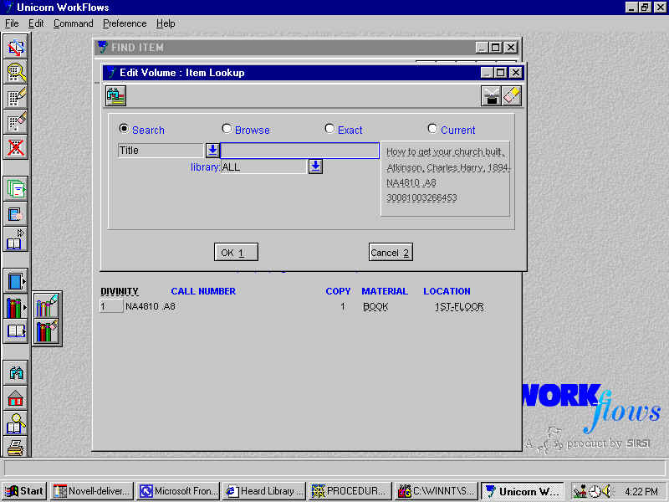The height and width of the screenshot is (502, 669).
Task: Open the Edit menu
Action: (36, 23)
